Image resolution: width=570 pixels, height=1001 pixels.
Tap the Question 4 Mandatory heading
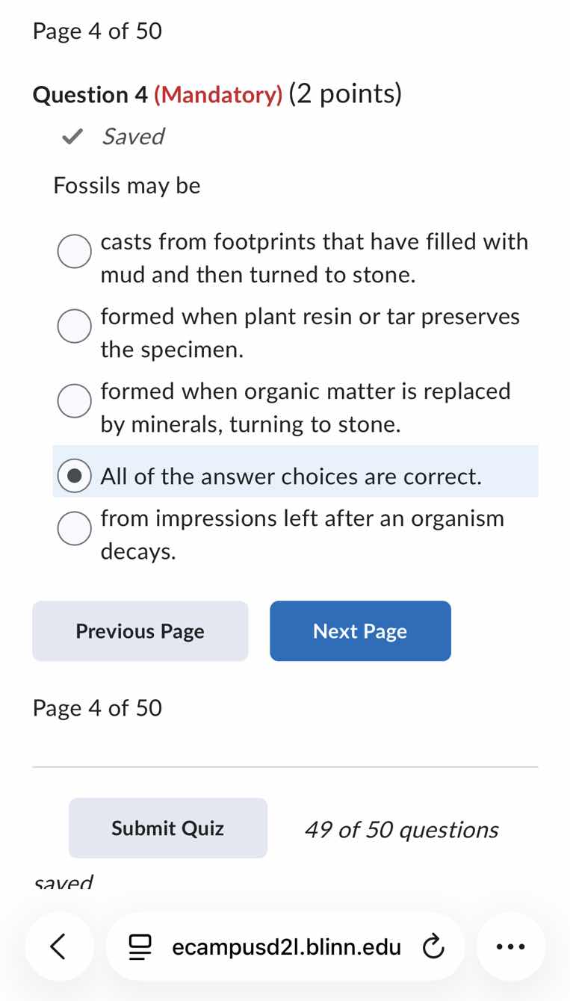click(x=217, y=94)
